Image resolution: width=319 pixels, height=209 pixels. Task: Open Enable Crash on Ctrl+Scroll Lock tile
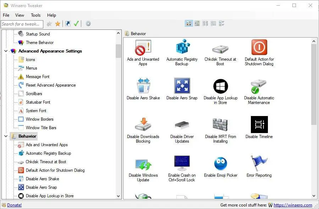[182, 169]
